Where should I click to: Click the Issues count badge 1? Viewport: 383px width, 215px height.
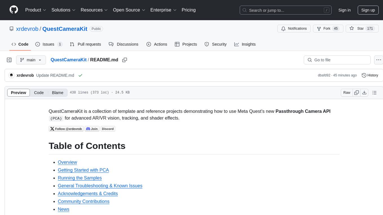[60, 44]
